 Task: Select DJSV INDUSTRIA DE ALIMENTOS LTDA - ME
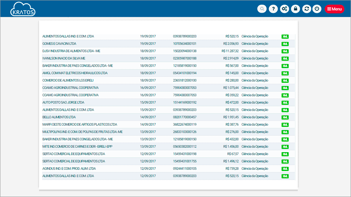pyautogui.click(x=71, y=51)
